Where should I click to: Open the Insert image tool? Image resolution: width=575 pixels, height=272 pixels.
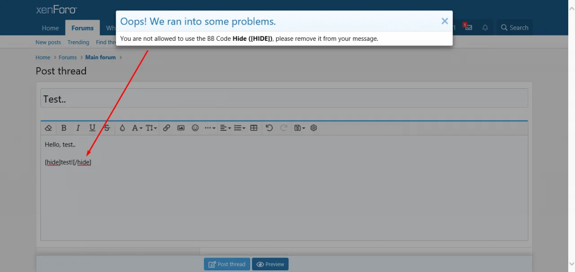pyautogui.click(x=181, y=128)
